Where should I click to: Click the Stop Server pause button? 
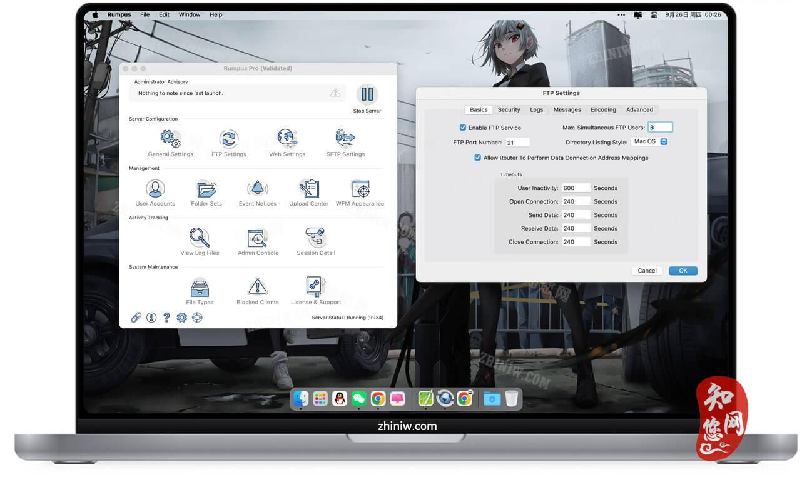click(367, 94)
